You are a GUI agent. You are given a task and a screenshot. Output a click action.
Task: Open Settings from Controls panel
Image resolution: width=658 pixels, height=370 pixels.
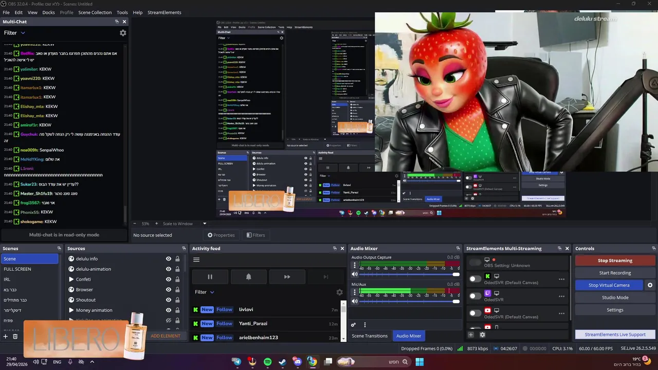(615, 310)
